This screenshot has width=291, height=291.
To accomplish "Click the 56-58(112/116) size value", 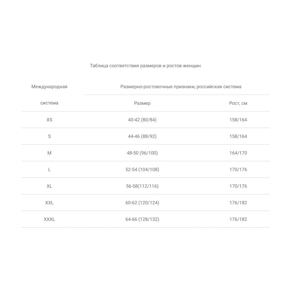I will point(142,186).
